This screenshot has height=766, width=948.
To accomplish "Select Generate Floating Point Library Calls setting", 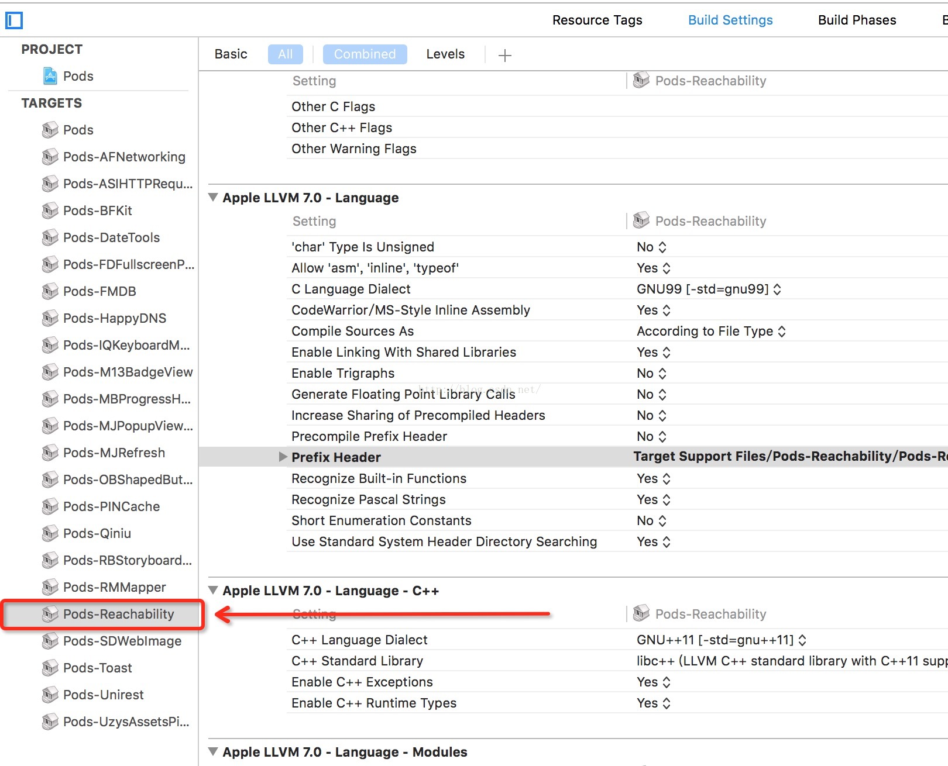I will click(403, 394).
